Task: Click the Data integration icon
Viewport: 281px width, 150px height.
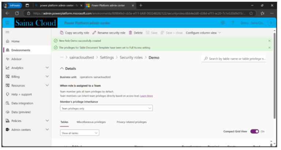Action: 8,103
